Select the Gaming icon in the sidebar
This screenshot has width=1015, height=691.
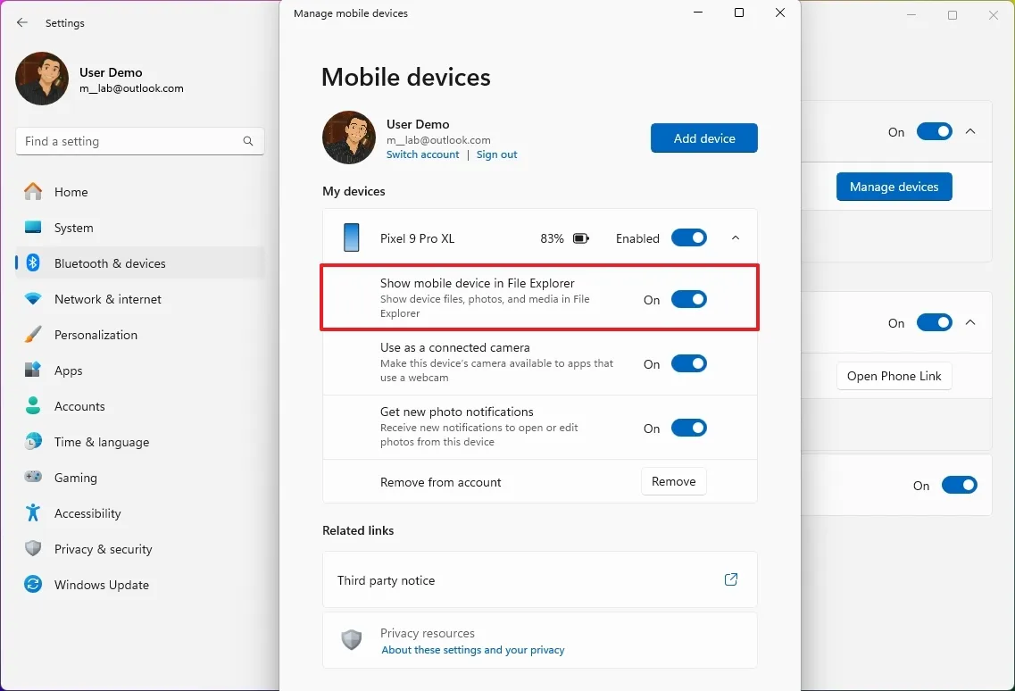32,478
